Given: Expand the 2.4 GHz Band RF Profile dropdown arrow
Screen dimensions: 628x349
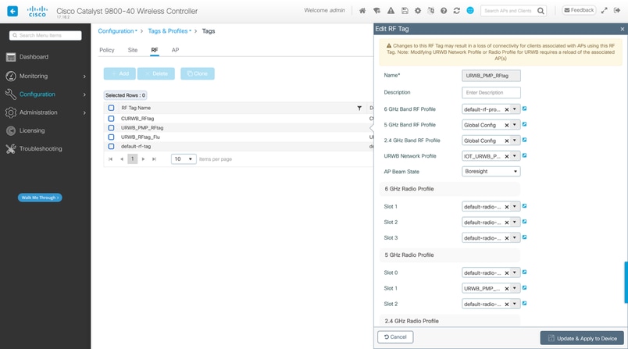Looking at the screenshot, I should click(x=515, y=141).
